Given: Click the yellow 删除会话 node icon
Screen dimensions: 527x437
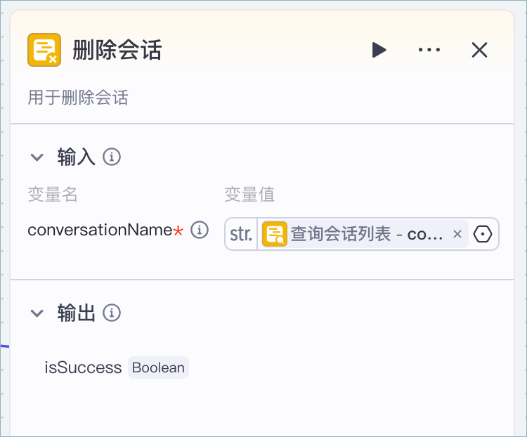Looking at the screenshot, I should click(x=44, y=50).
